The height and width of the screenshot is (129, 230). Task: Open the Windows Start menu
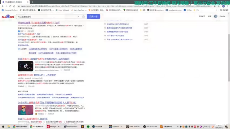(x=3, y=126)
